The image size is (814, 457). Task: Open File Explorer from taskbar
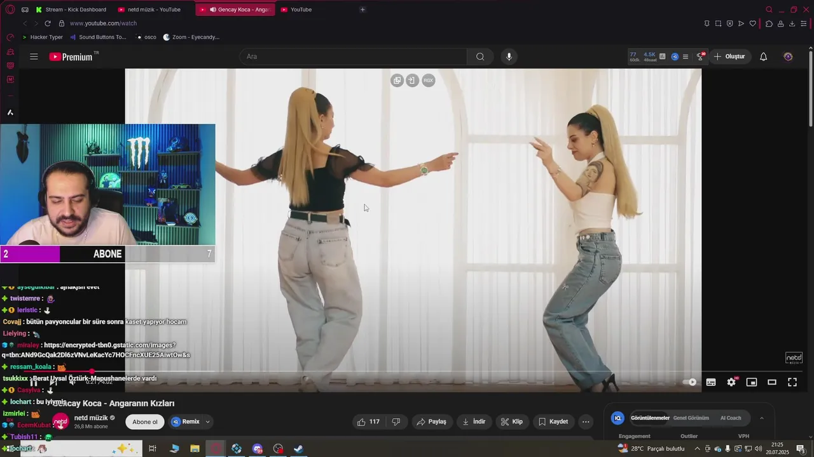point(195,449)
